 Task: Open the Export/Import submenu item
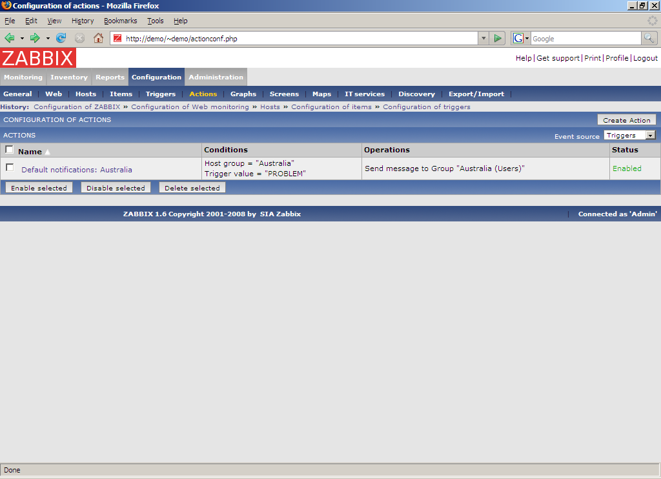click(476, 94)
